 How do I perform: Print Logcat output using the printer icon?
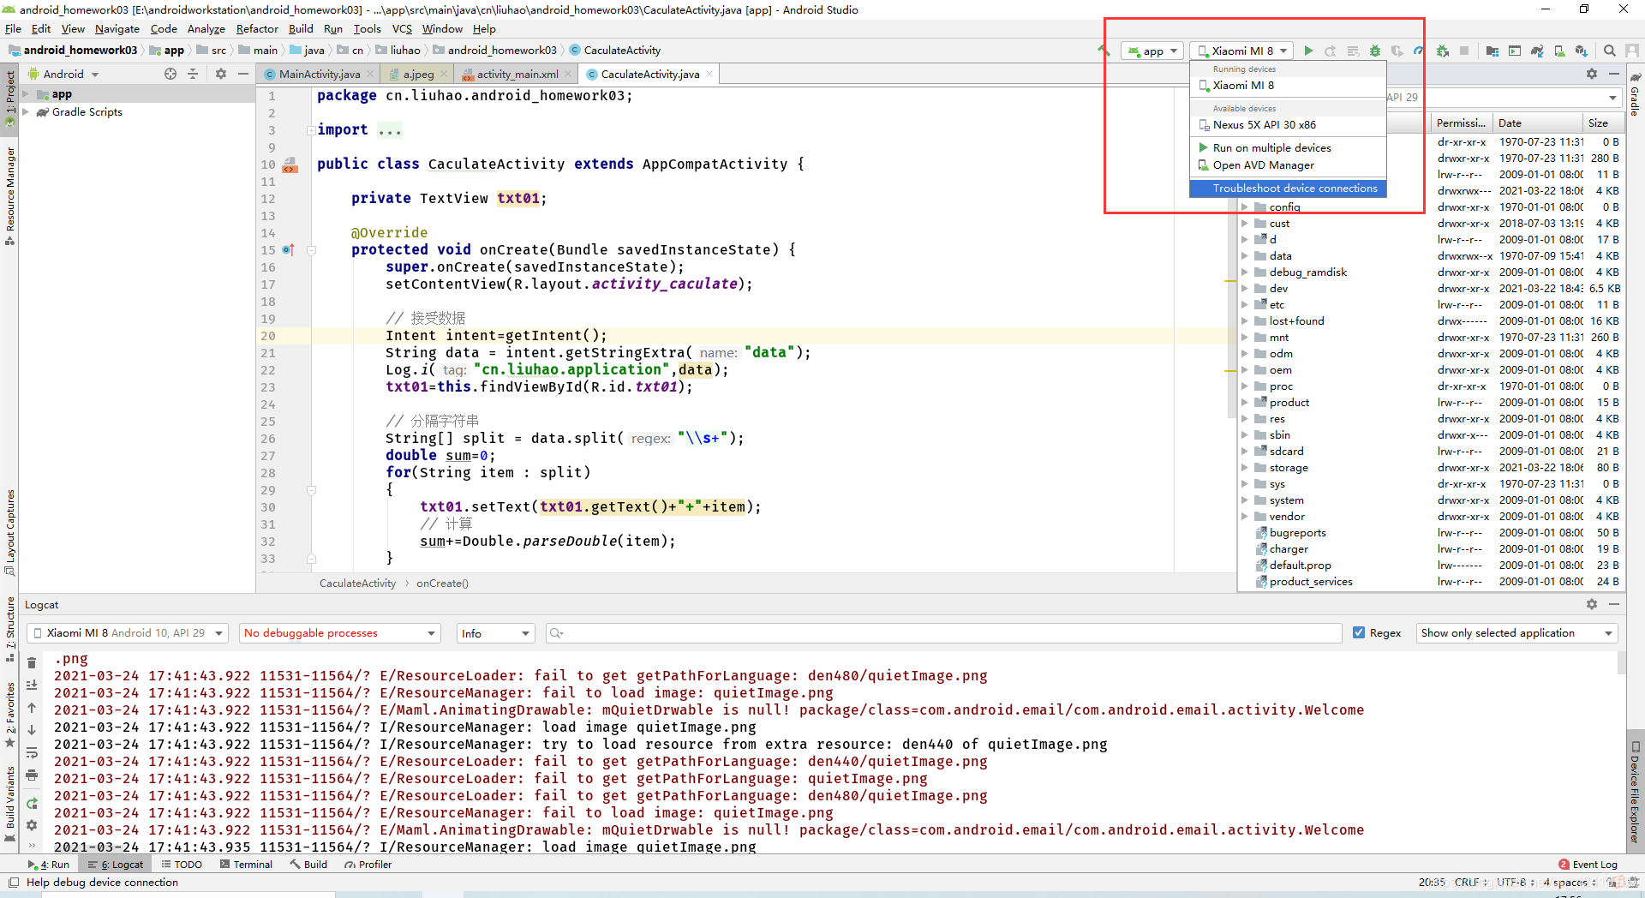coord(32,774)
